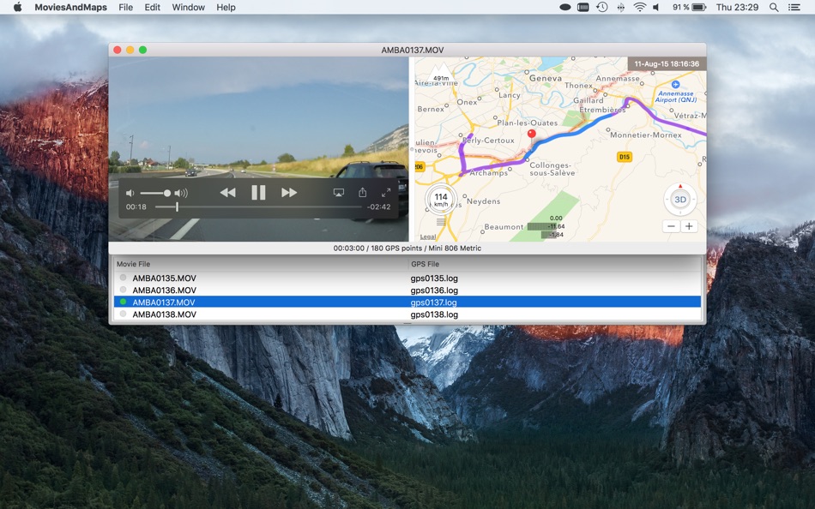815x509 pixels.
Task: Open Spotlight search magnifier icon
Action: [x=774, y=7]
